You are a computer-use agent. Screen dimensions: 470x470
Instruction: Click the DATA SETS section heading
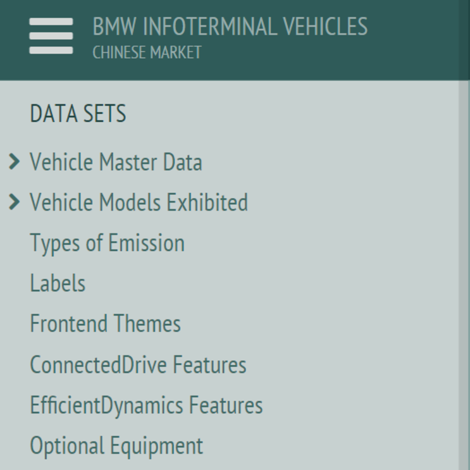coord(78,114)
